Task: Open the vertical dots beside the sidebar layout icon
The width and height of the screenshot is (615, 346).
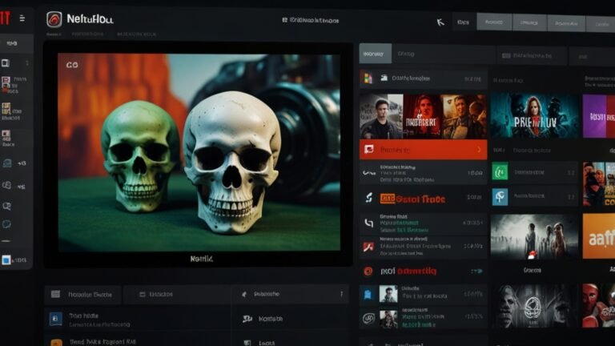Action: coord(27,62)
